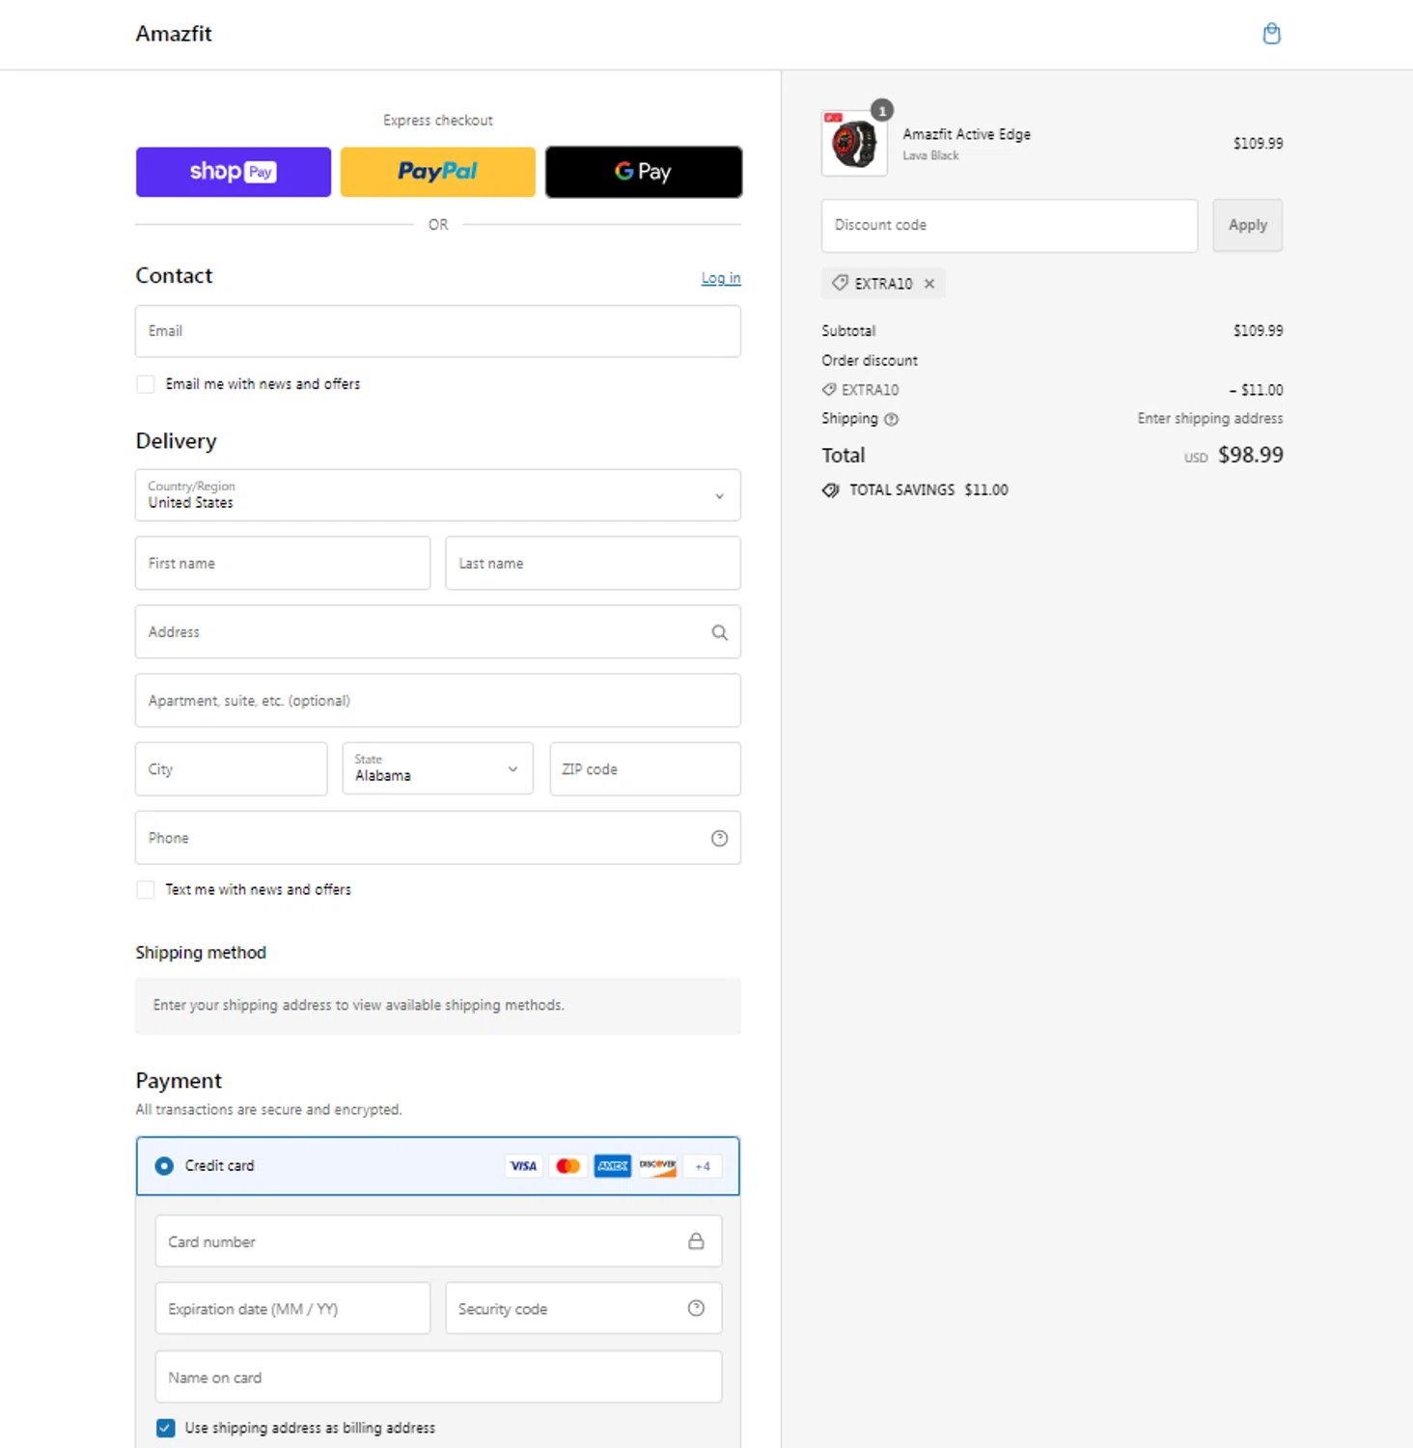Viewport: 1413px width, 1448px height.
Task: Click the card number lock icon
Action: [x=696, y=1241]
